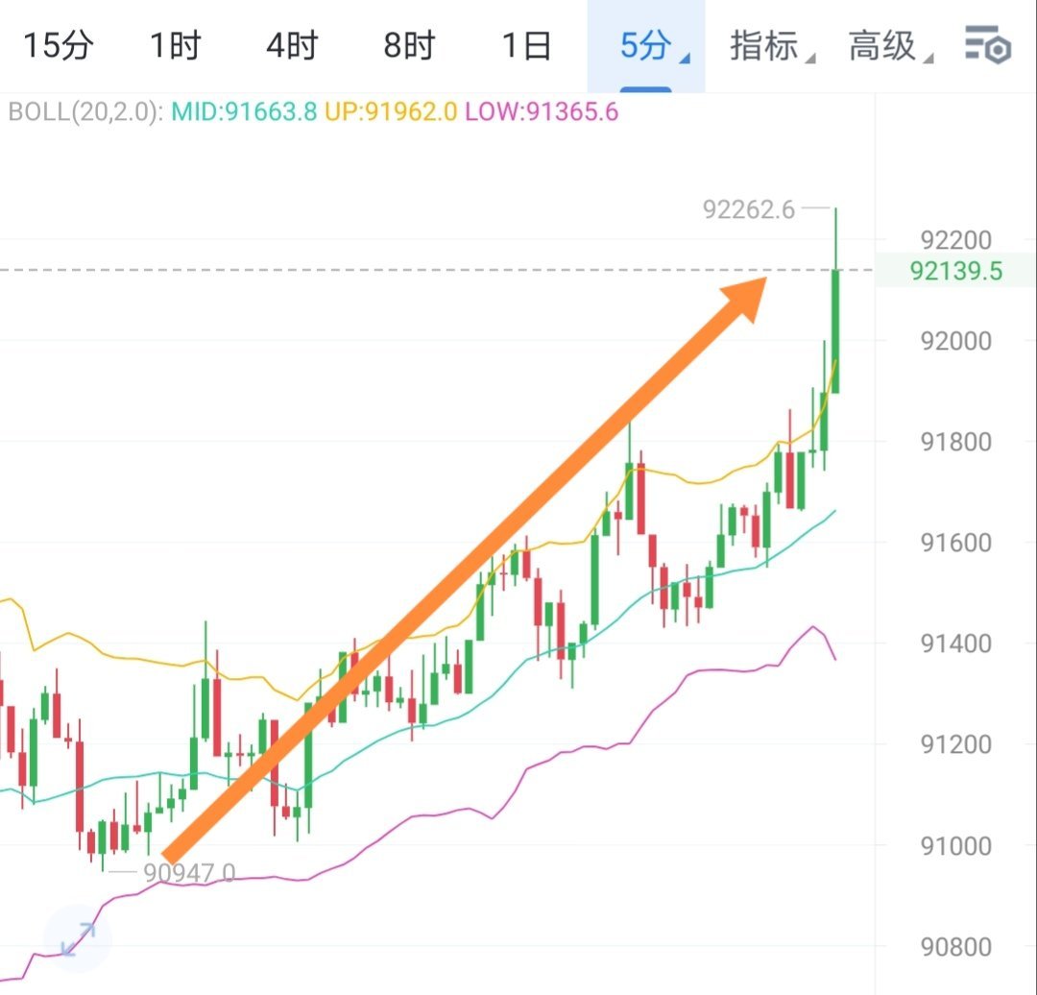Open the 1日 daily chart tab
The image size is (1037, 995).
526,46
